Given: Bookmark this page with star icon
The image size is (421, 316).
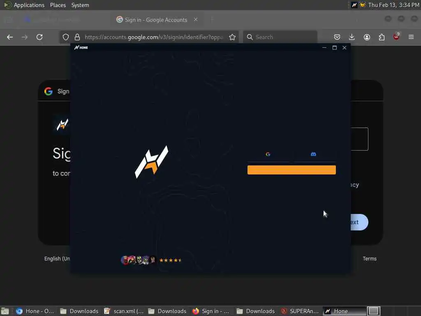Looking at the screenshot, I should (232, 37).
